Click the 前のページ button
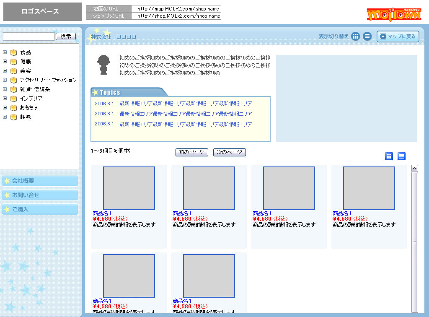 [192, 152]
